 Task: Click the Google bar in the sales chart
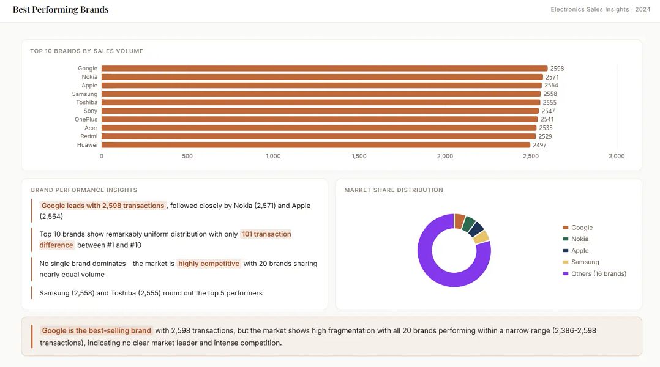(324, 68)
